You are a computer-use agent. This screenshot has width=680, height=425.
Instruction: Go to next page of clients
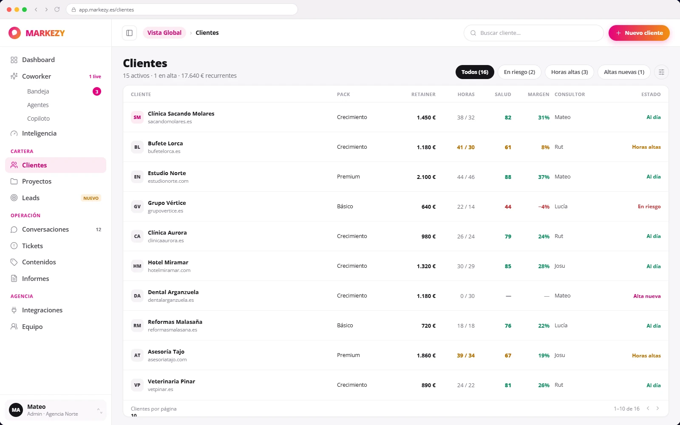(657, 408)
